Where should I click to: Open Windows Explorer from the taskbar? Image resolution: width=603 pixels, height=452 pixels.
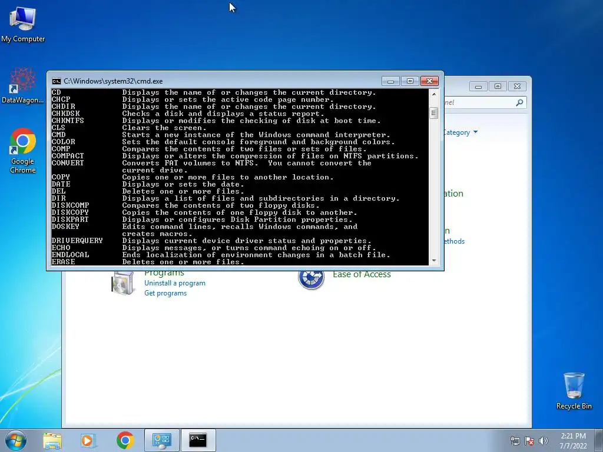[x=52, y=440]
